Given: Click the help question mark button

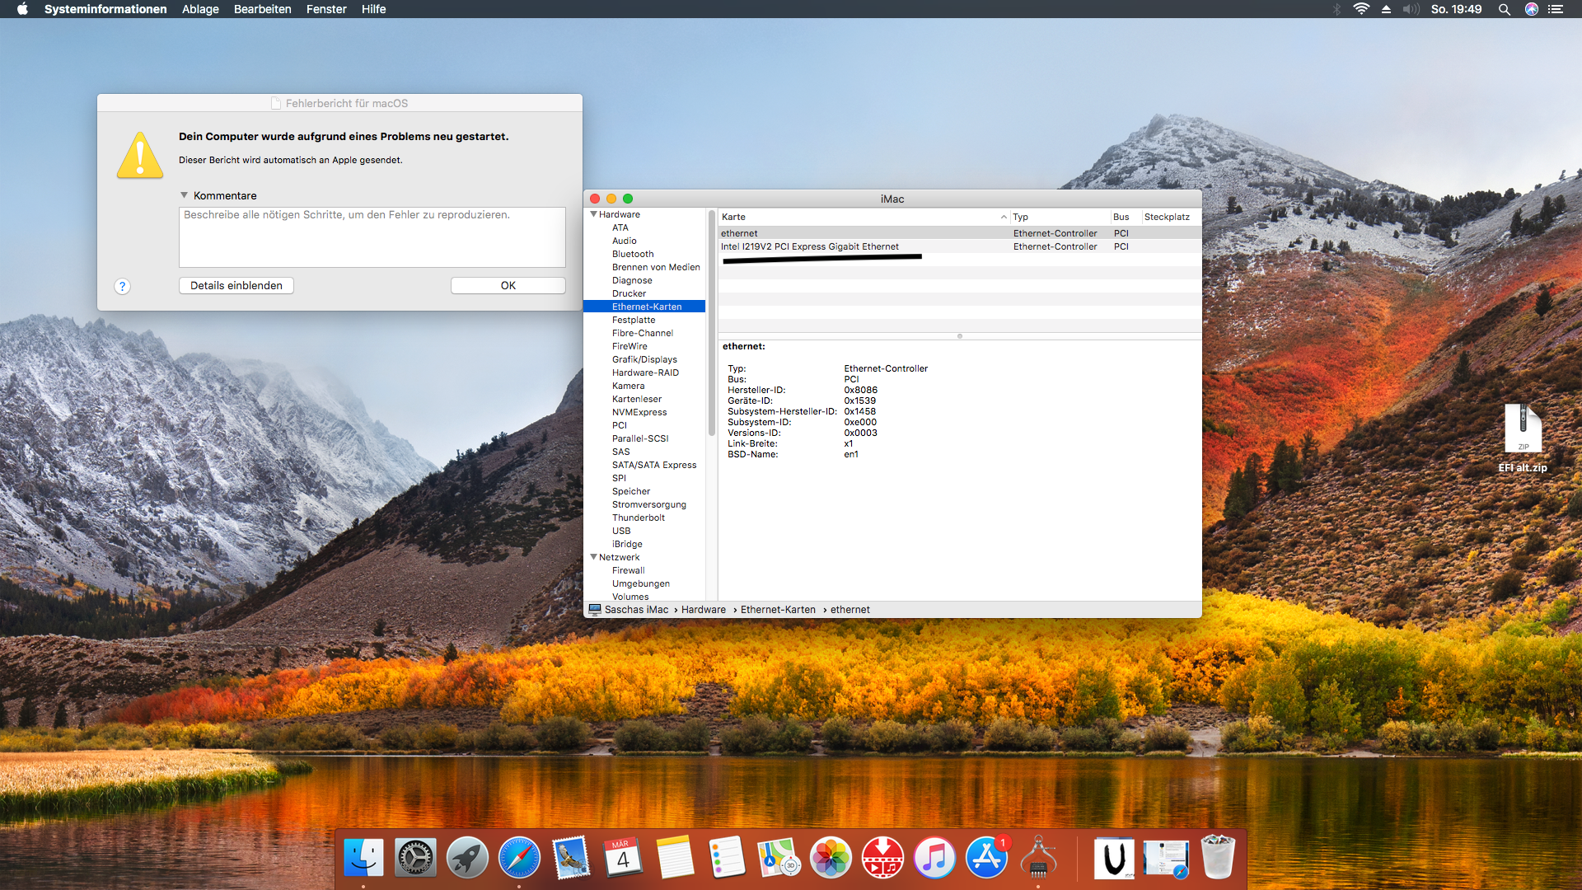Looking at the screenshot, I should click(x=122, y=286).
